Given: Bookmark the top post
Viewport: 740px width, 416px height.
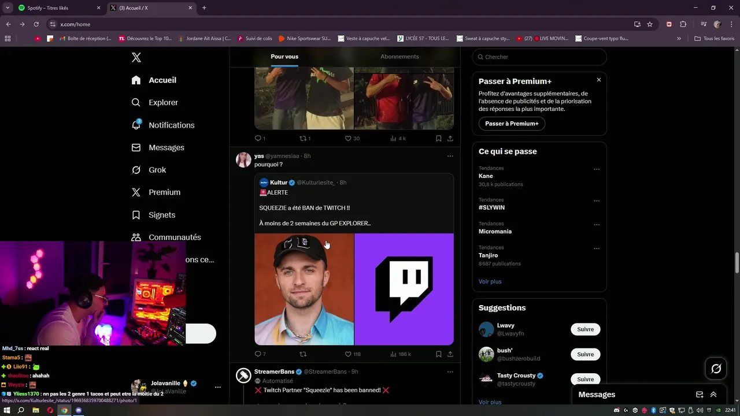Looking at the screenshot, I should pos(439,139).
